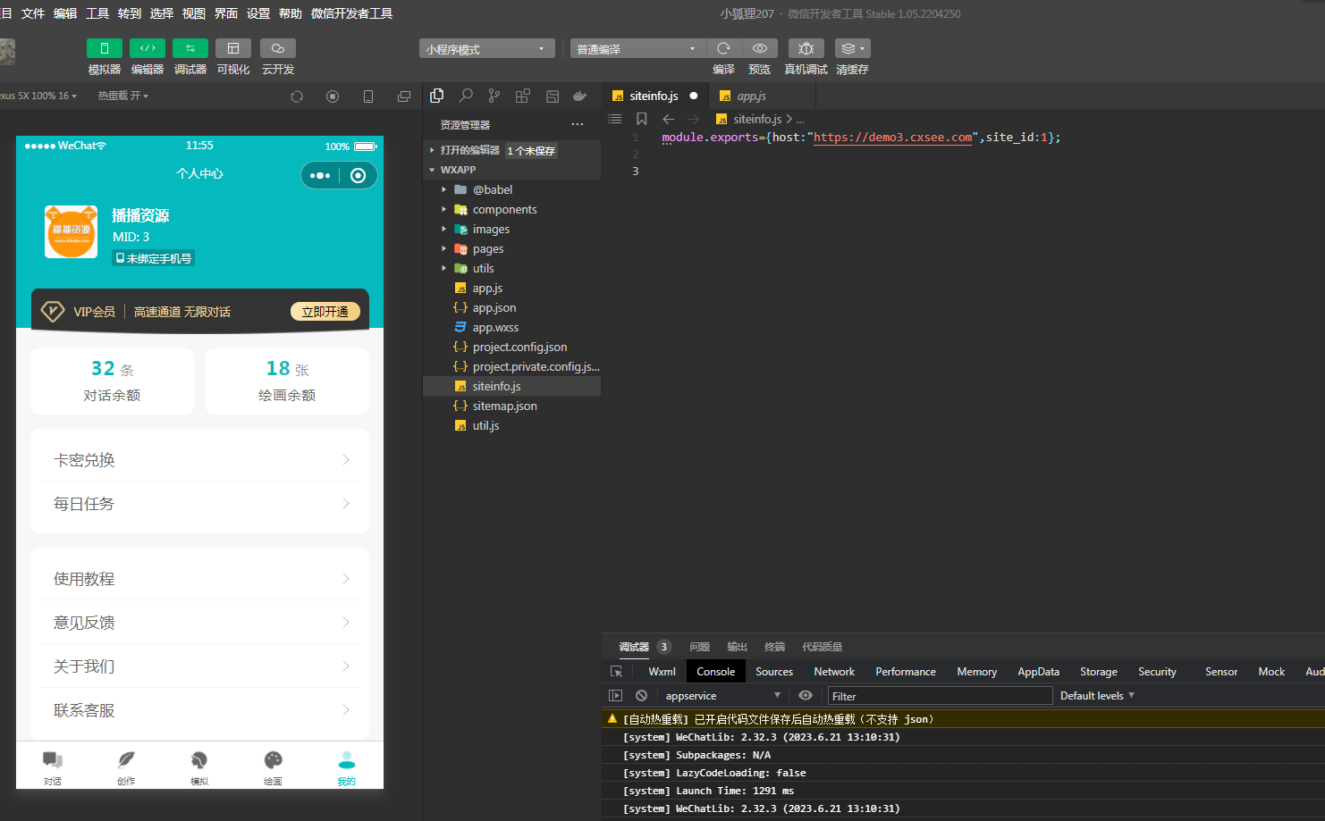Open the normal compile mode dropdown
The image size is (1325, 821).
coord(637,48)
